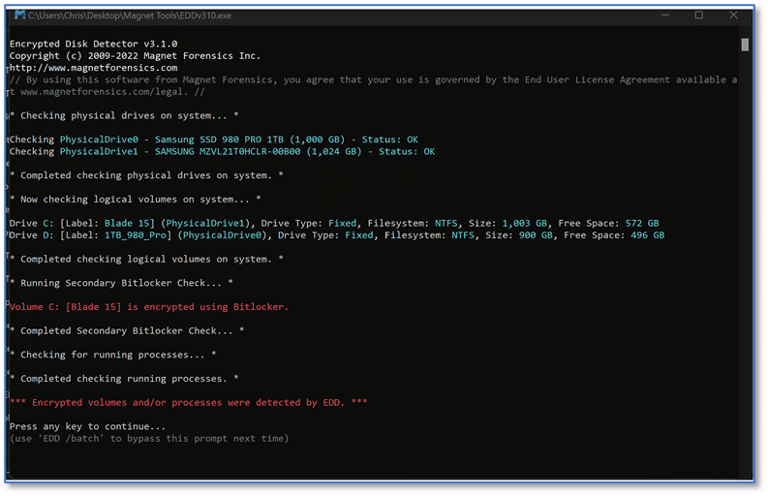Click the vertical scrollbar thumb
768x496 pixels.
pos(745,45)
